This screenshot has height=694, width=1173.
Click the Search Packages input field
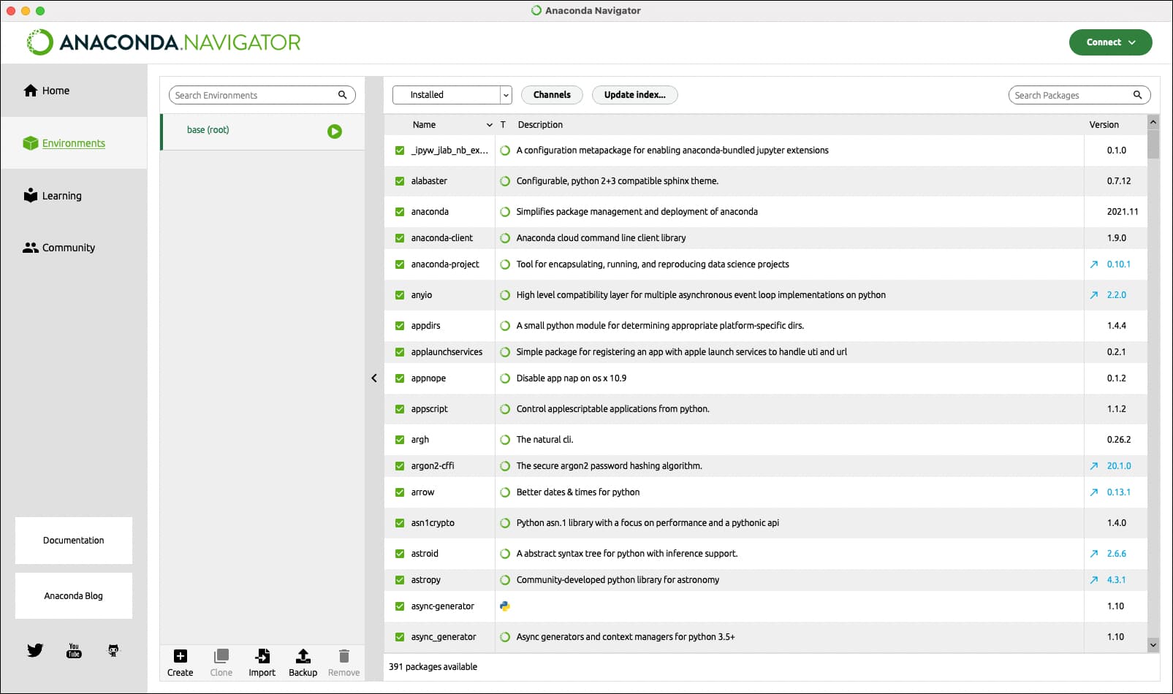pyautogui.click(x=1071, y=95)
